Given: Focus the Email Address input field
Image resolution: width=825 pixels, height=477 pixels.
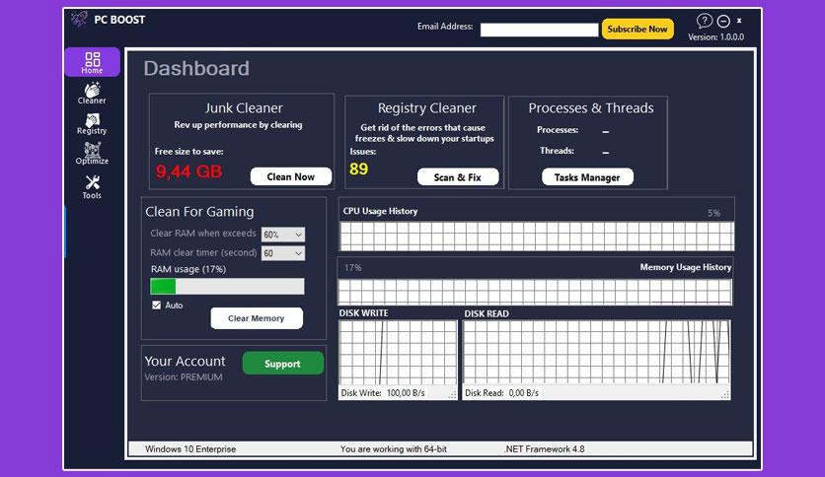Looking at the screenshot, I should point(539,30).
